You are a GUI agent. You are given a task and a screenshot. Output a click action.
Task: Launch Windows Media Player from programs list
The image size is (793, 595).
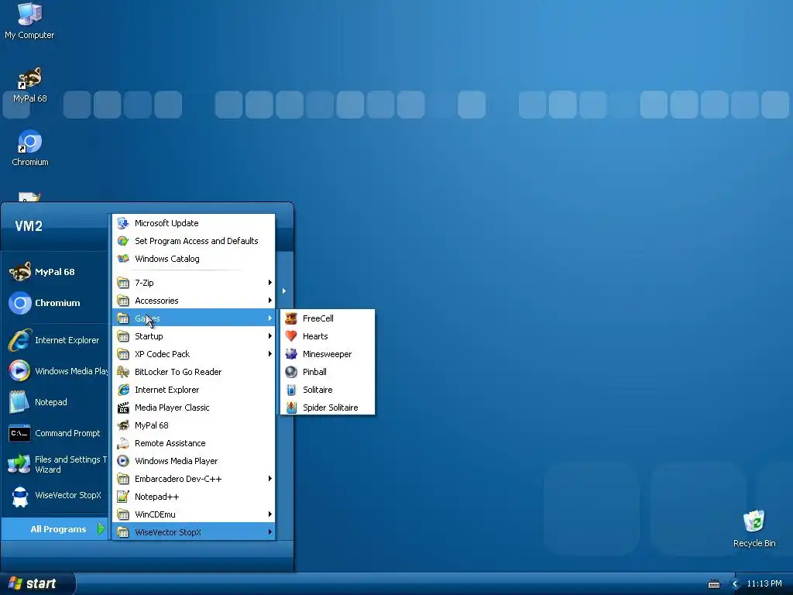tap(194, 461)
